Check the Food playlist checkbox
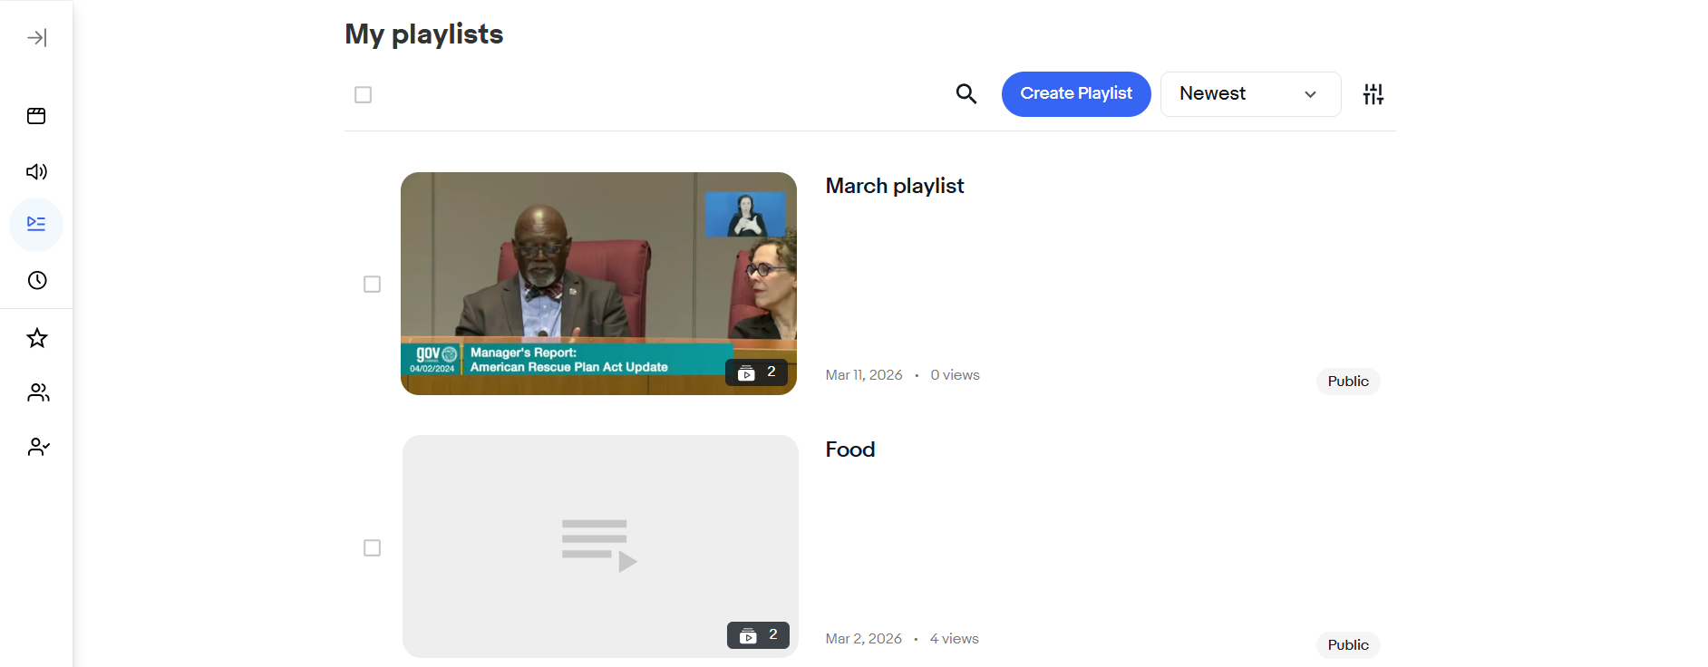Image resolution: width=1708 pixels, height=667 pixels. (x=372, y=547)
